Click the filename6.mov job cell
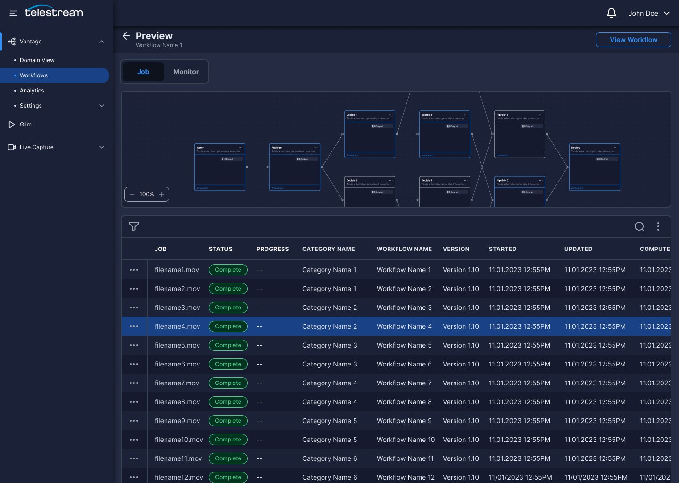679x483 pixels. point(177,364)
